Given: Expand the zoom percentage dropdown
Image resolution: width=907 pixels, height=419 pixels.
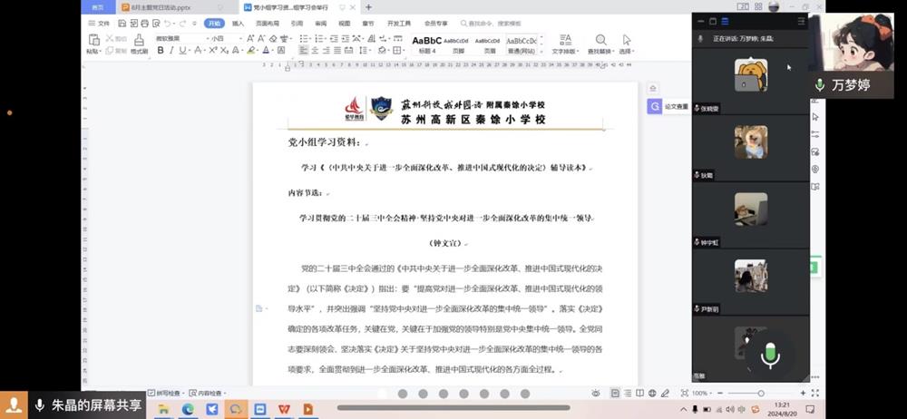Looking at the screenshot, I should point(703,393).
